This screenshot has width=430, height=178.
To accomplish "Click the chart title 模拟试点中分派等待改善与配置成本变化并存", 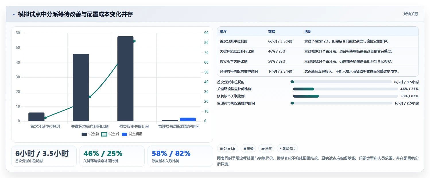I will 75,14.
